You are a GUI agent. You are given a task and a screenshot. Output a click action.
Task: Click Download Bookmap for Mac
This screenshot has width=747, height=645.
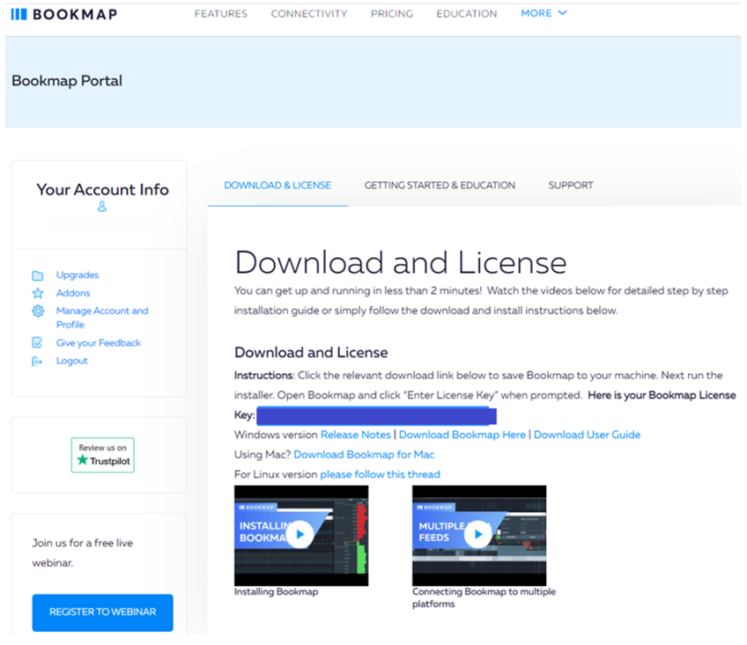(x=364, y=455)
